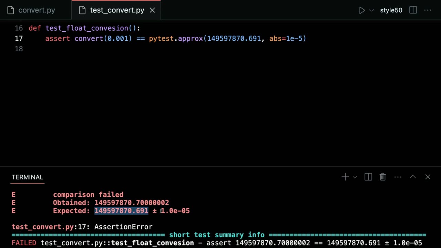Click the assert keyword on line 17
Viewport: 441px width, 248px height.
click(x=58, y=39)
